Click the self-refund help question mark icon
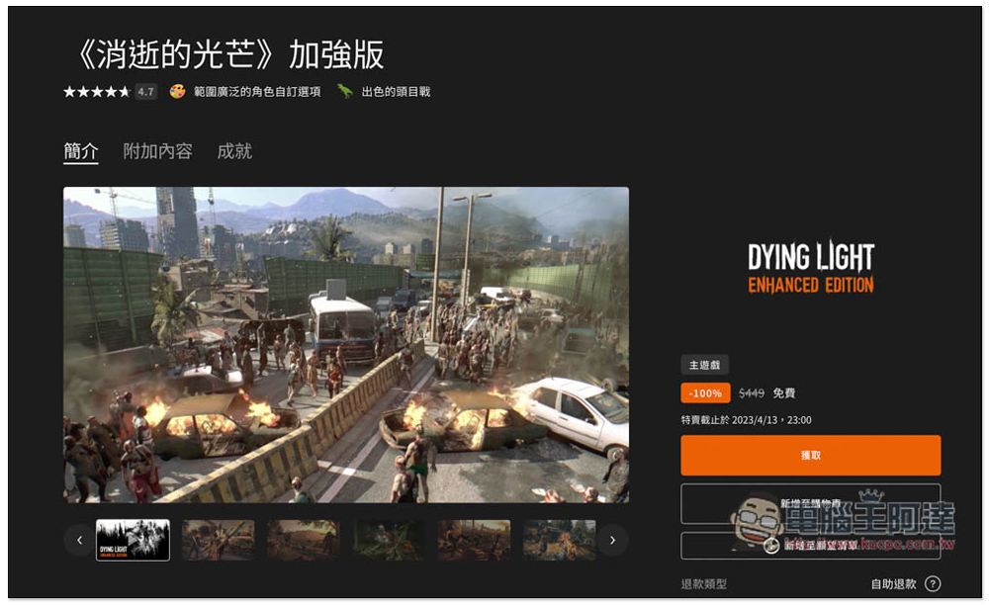This screenshot has width=989, height=605. click(x=933, y=584)
